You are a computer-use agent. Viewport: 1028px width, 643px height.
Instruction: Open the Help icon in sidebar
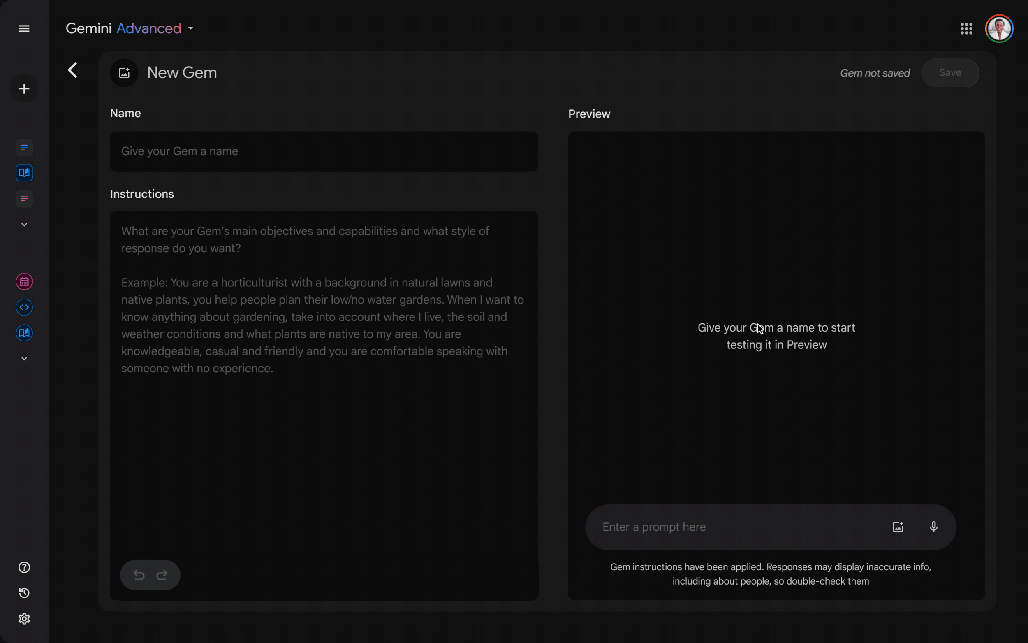[24, 567]
